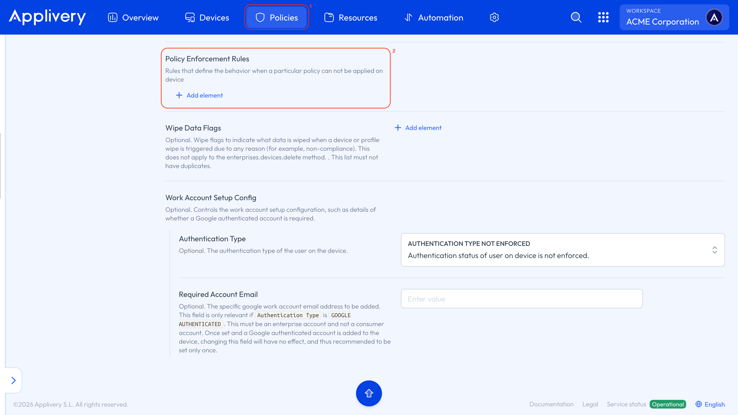Click the ACME Corporation avatar icon
This screenshot has width=738, height=415.
(x=714, y=18)
